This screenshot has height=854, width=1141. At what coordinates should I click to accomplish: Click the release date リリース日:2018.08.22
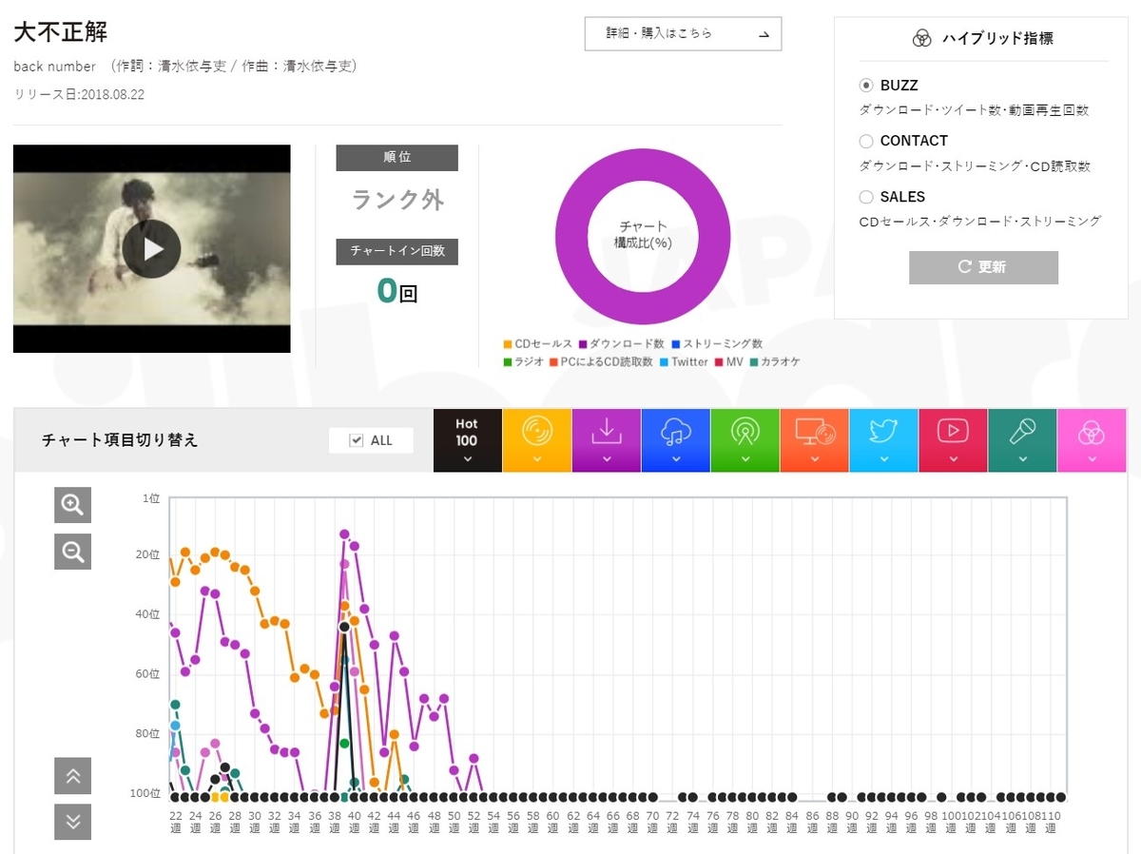click(79, 94)
